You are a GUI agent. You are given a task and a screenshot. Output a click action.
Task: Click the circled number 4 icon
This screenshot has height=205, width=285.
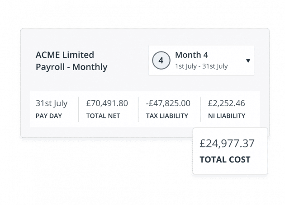click(161, 60)
